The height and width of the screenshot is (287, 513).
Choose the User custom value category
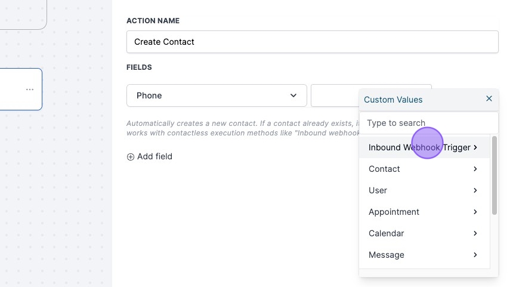[x=378, y=190]
